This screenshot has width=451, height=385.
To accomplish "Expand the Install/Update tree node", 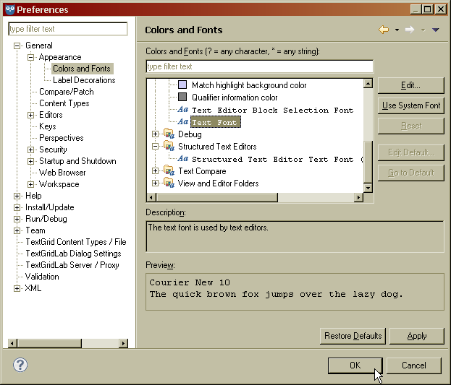I will click(x=17, y=207).
